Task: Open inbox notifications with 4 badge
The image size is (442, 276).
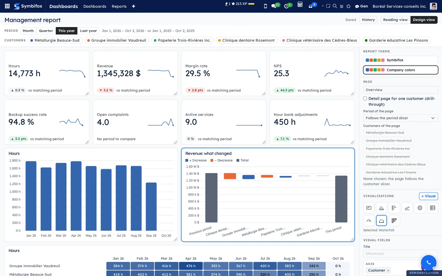Action: (312, 6)
